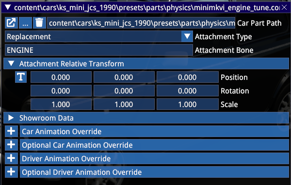Collapse the window with title bar triangle

(x=8, y=7)
